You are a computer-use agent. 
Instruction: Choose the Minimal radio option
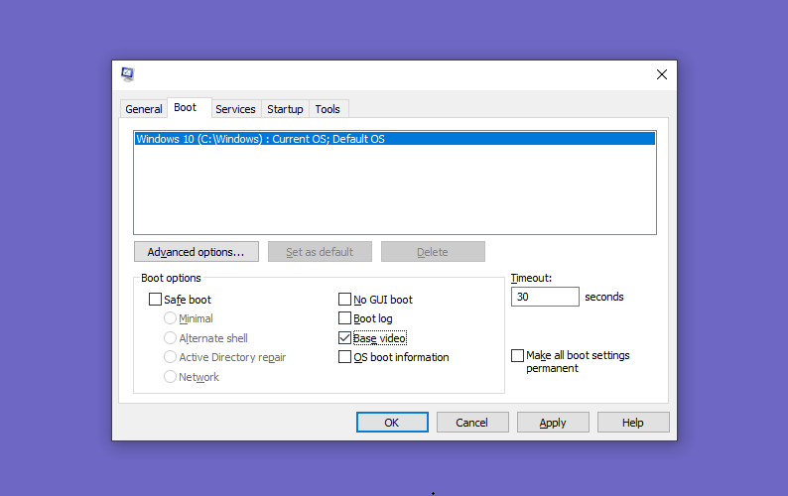170,318
